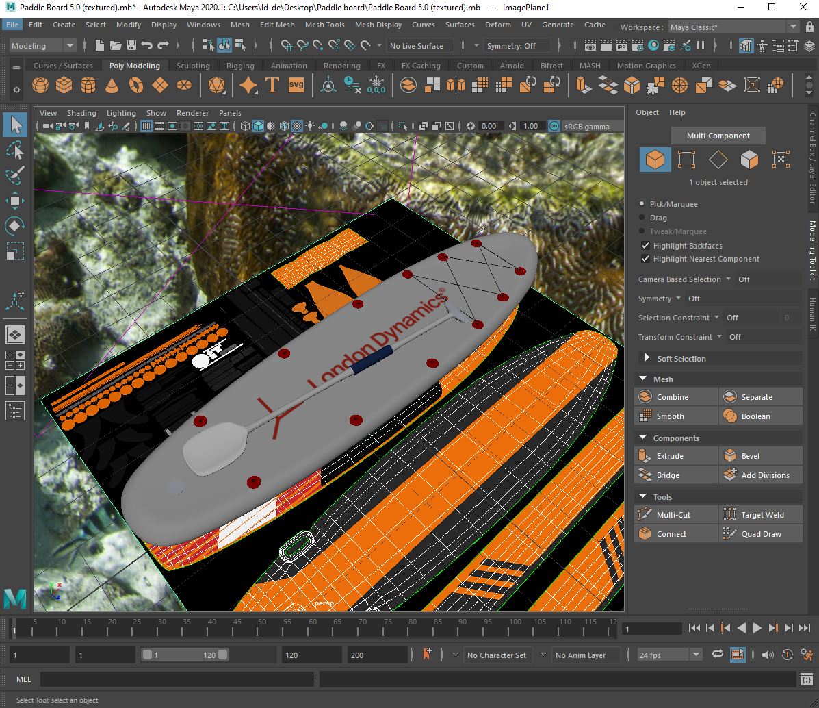Open the 24 fps frame rate dropdown

coord(669,655)
